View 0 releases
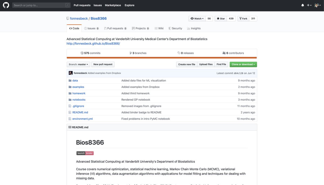Viewport: 324px width, 185px height. pyautogui.click(x=186, y=53)
